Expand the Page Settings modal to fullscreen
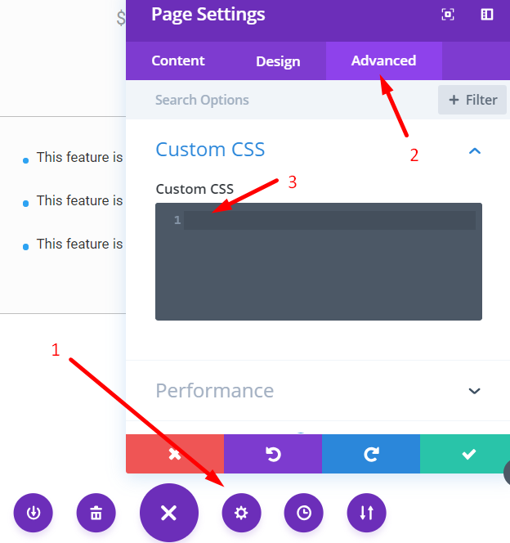Screen dimensions: 510x543 (x=447, y=15)
